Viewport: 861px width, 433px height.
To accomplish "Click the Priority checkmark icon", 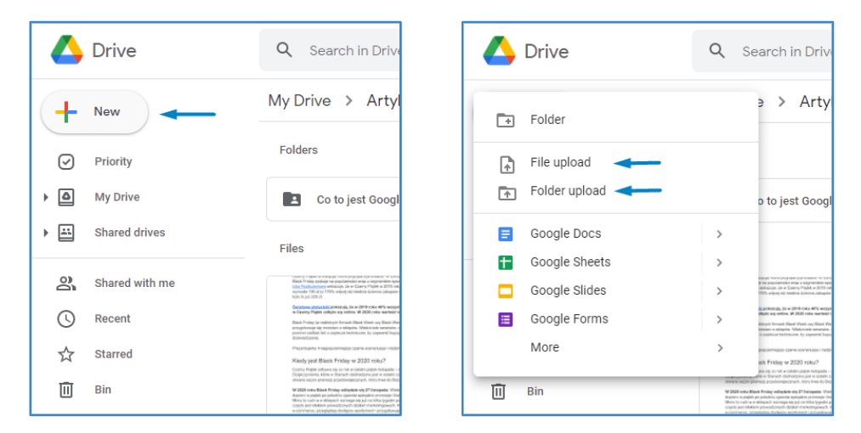I will pyautogui.click(x=66, y=161).
